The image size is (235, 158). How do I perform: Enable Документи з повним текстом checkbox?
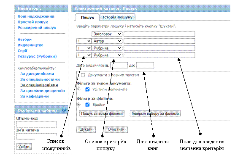click(x=83, y=75)
